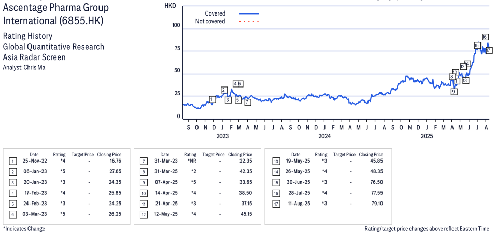This screenshot has width=495, height=232.
Task: Click the table box numbered 10 beside 14-Apr-25
Action: [144, 194]
